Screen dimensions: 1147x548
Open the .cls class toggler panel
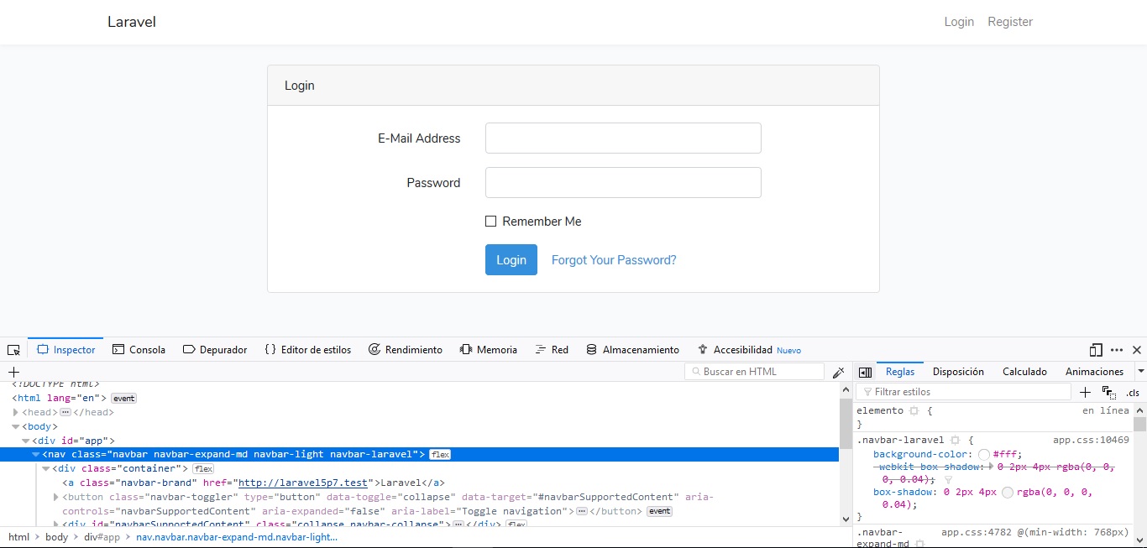pos(1133,393)
